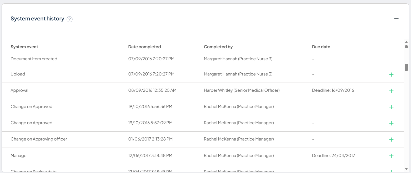Select the Upload event name

(x=18, y=74)
